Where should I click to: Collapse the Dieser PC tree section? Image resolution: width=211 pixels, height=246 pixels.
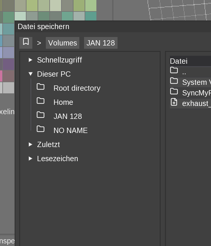(x=31, y=74)
